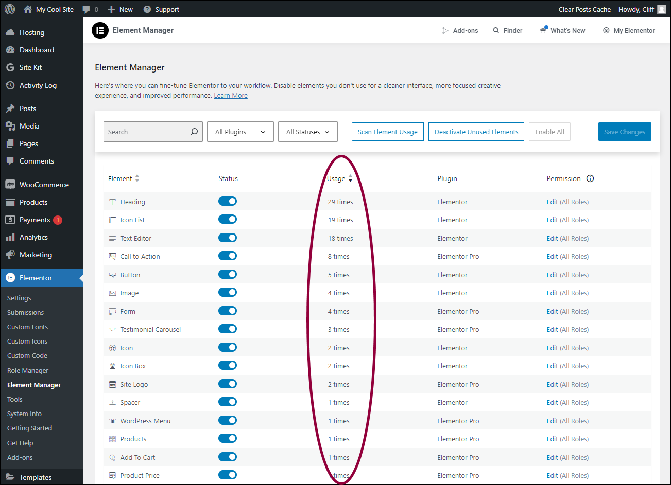Screen dimensions: 671x485
Task: Open the Learn More link
Action: 231,96
